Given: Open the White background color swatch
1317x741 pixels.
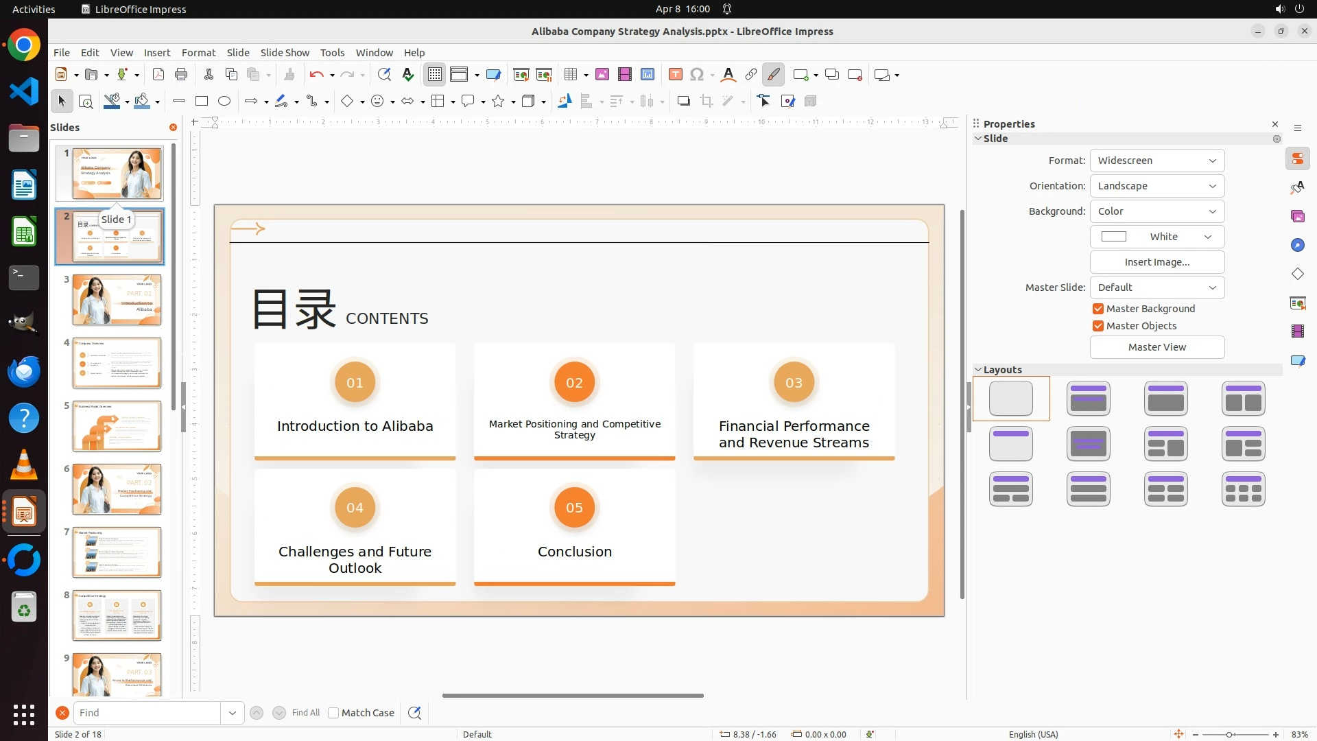Looking at the screenshot, I should point(1156,237).
